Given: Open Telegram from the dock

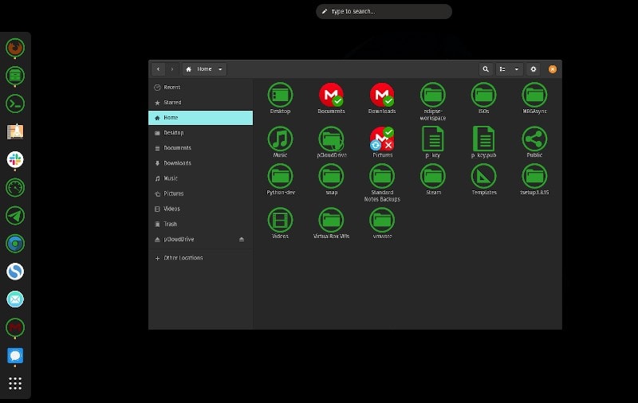Looking at the screenshot, I should tap(15, 216).
